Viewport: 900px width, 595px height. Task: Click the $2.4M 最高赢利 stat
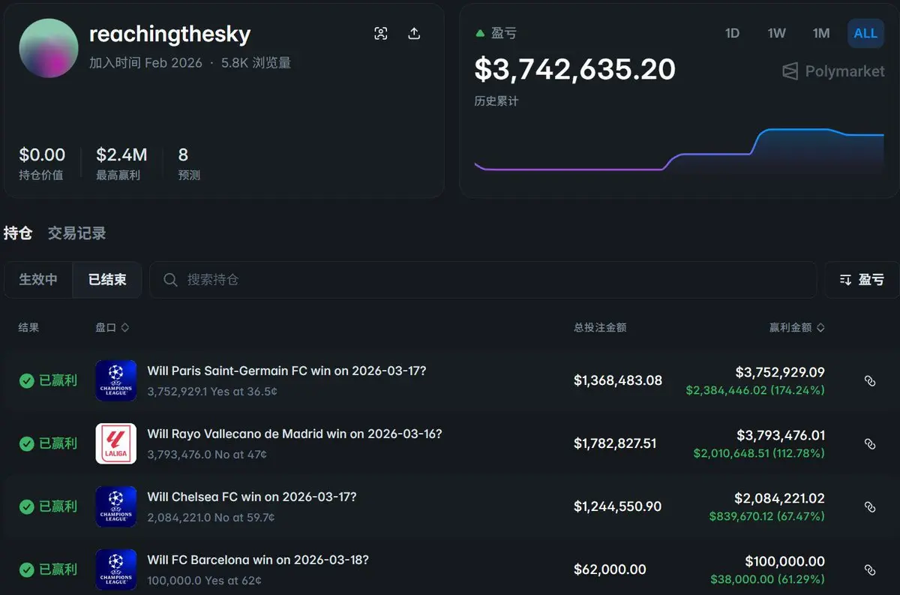[121, 164]
